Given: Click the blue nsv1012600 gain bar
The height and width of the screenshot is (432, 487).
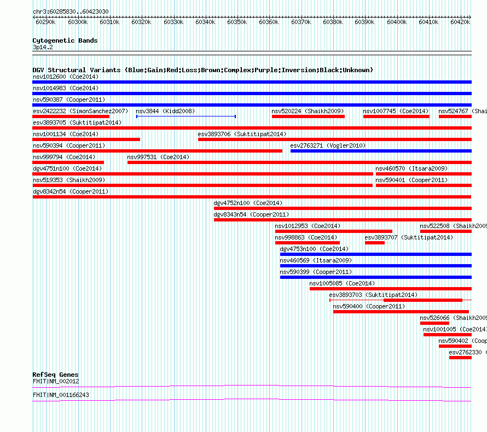Looking at the screenshot, I should pyautogui.click(x=252, y=82).
